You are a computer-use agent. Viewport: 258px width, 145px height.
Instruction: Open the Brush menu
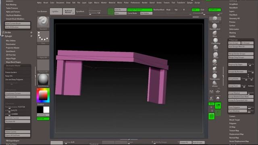click(46, 3)
